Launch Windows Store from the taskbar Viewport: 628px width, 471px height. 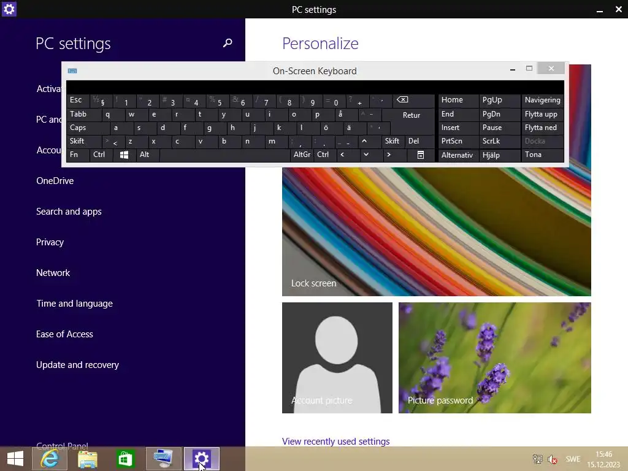[125, 459]
